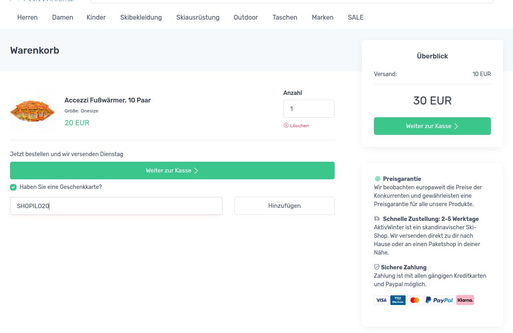Click the shield icon beside Sichere Zahlung
The height and width of the screenshot is (333, 513).
(x=377, y=267)
